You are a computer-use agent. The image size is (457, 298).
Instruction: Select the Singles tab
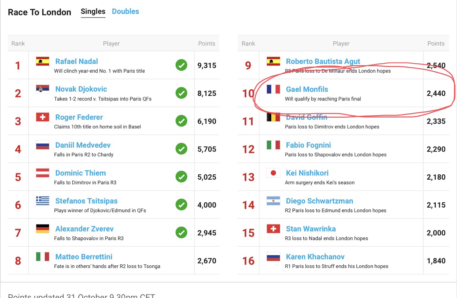coord(93,11)
